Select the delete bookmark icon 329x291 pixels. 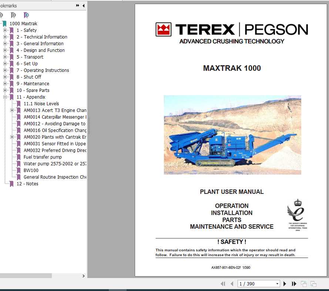(x=2, y=15)
